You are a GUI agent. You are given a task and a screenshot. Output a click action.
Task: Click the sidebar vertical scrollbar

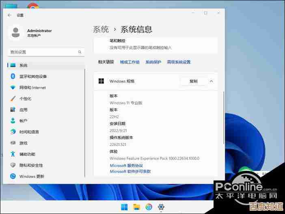pos(85,123)
